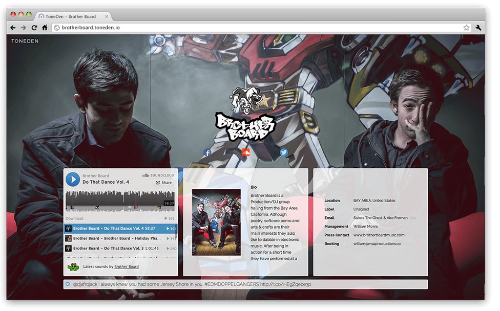This screenshot has height=311, width=500.
Task: Click @djafrojack mention in the tweet
Action: (85, 284)
